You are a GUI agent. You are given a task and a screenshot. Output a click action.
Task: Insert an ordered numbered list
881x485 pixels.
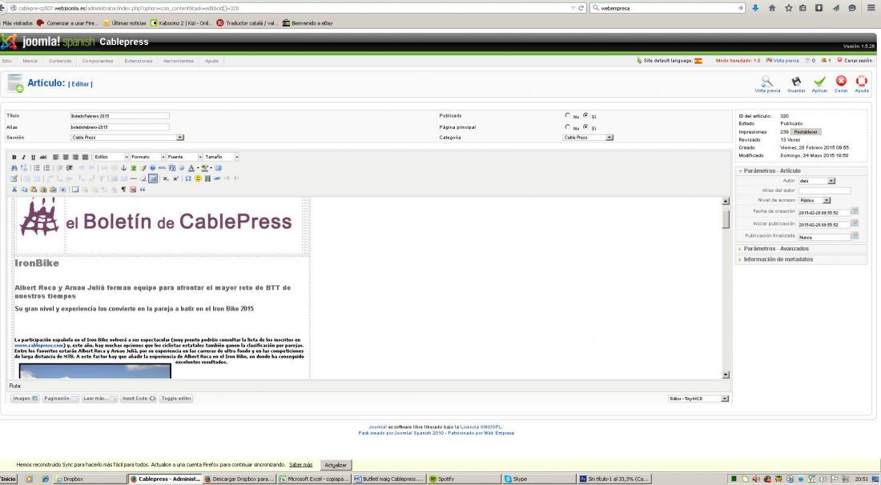46,168
